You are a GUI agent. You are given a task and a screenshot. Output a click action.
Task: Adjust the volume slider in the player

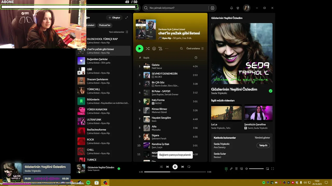click(x=256, y=169)
